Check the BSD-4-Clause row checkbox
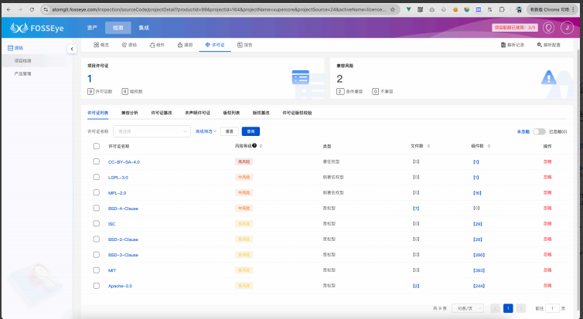This screenshot has height=319, width=583. tap(97, 208)
